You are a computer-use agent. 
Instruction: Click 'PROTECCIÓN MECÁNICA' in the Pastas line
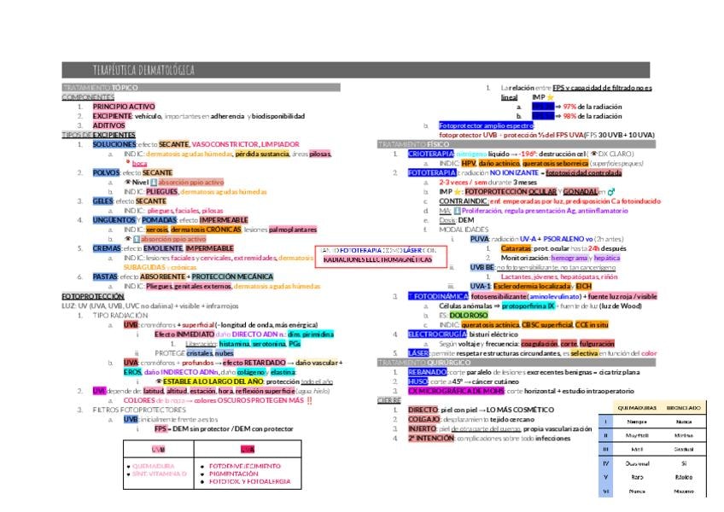pos(232,277)
